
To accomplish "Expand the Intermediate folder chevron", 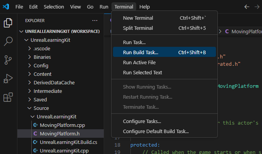I will coord(29,91).
